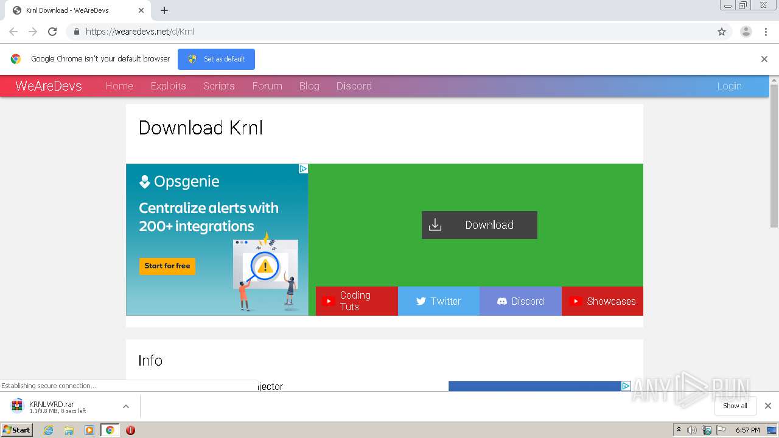Bookmark this page with star icon
Viewport: 779px width, 438px height.
[722, 32]
